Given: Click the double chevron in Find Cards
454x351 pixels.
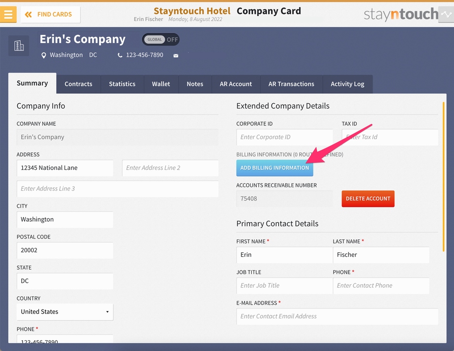Looking at the screenshot, I should [28, 14].
